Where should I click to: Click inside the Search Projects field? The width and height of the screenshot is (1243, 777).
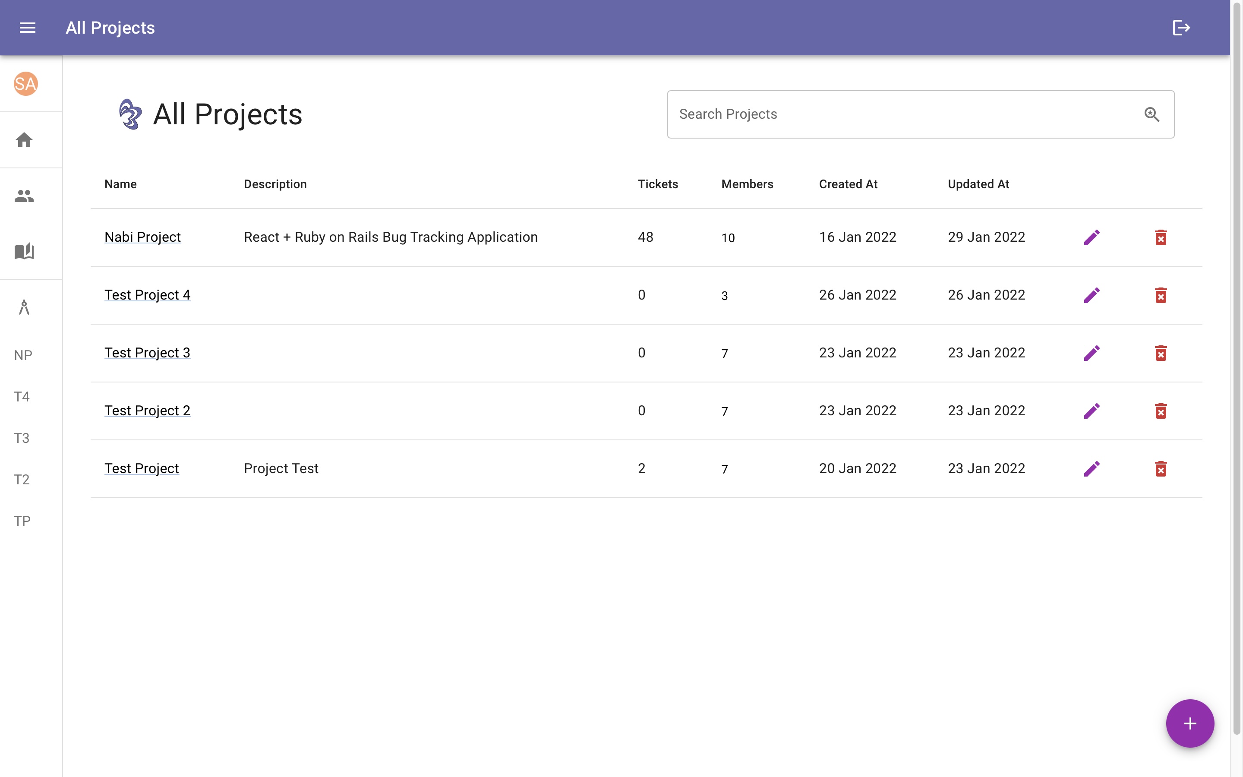click(x=873, y=114)
